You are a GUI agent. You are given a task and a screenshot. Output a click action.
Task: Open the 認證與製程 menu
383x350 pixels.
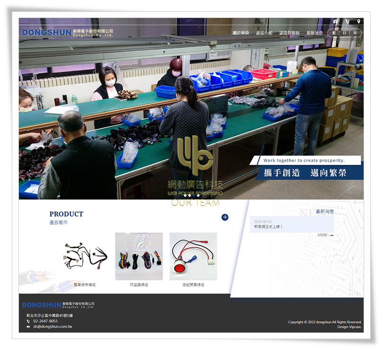[x=289, y=33]
